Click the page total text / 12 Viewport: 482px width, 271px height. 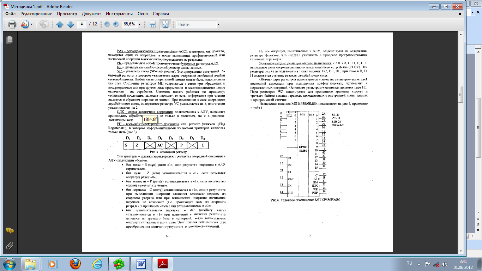coord(93,24)
